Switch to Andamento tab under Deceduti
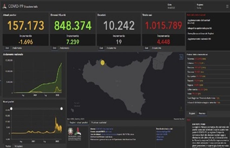Viewport: 230px width, 148px height. coord(111,48)
